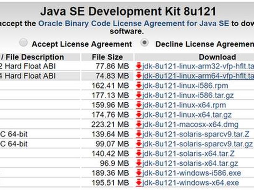
Task: Click red download arrow for linux-x64.rpm
Action: [139, 105]
